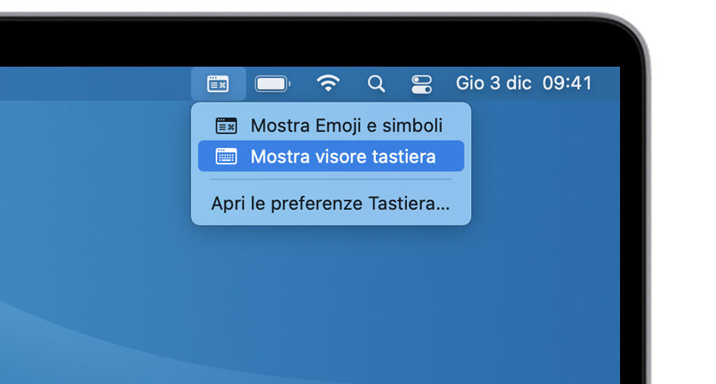
Task: Click the separator line in the dropdown
Action: pyautogui.click(x=330, y=180)
